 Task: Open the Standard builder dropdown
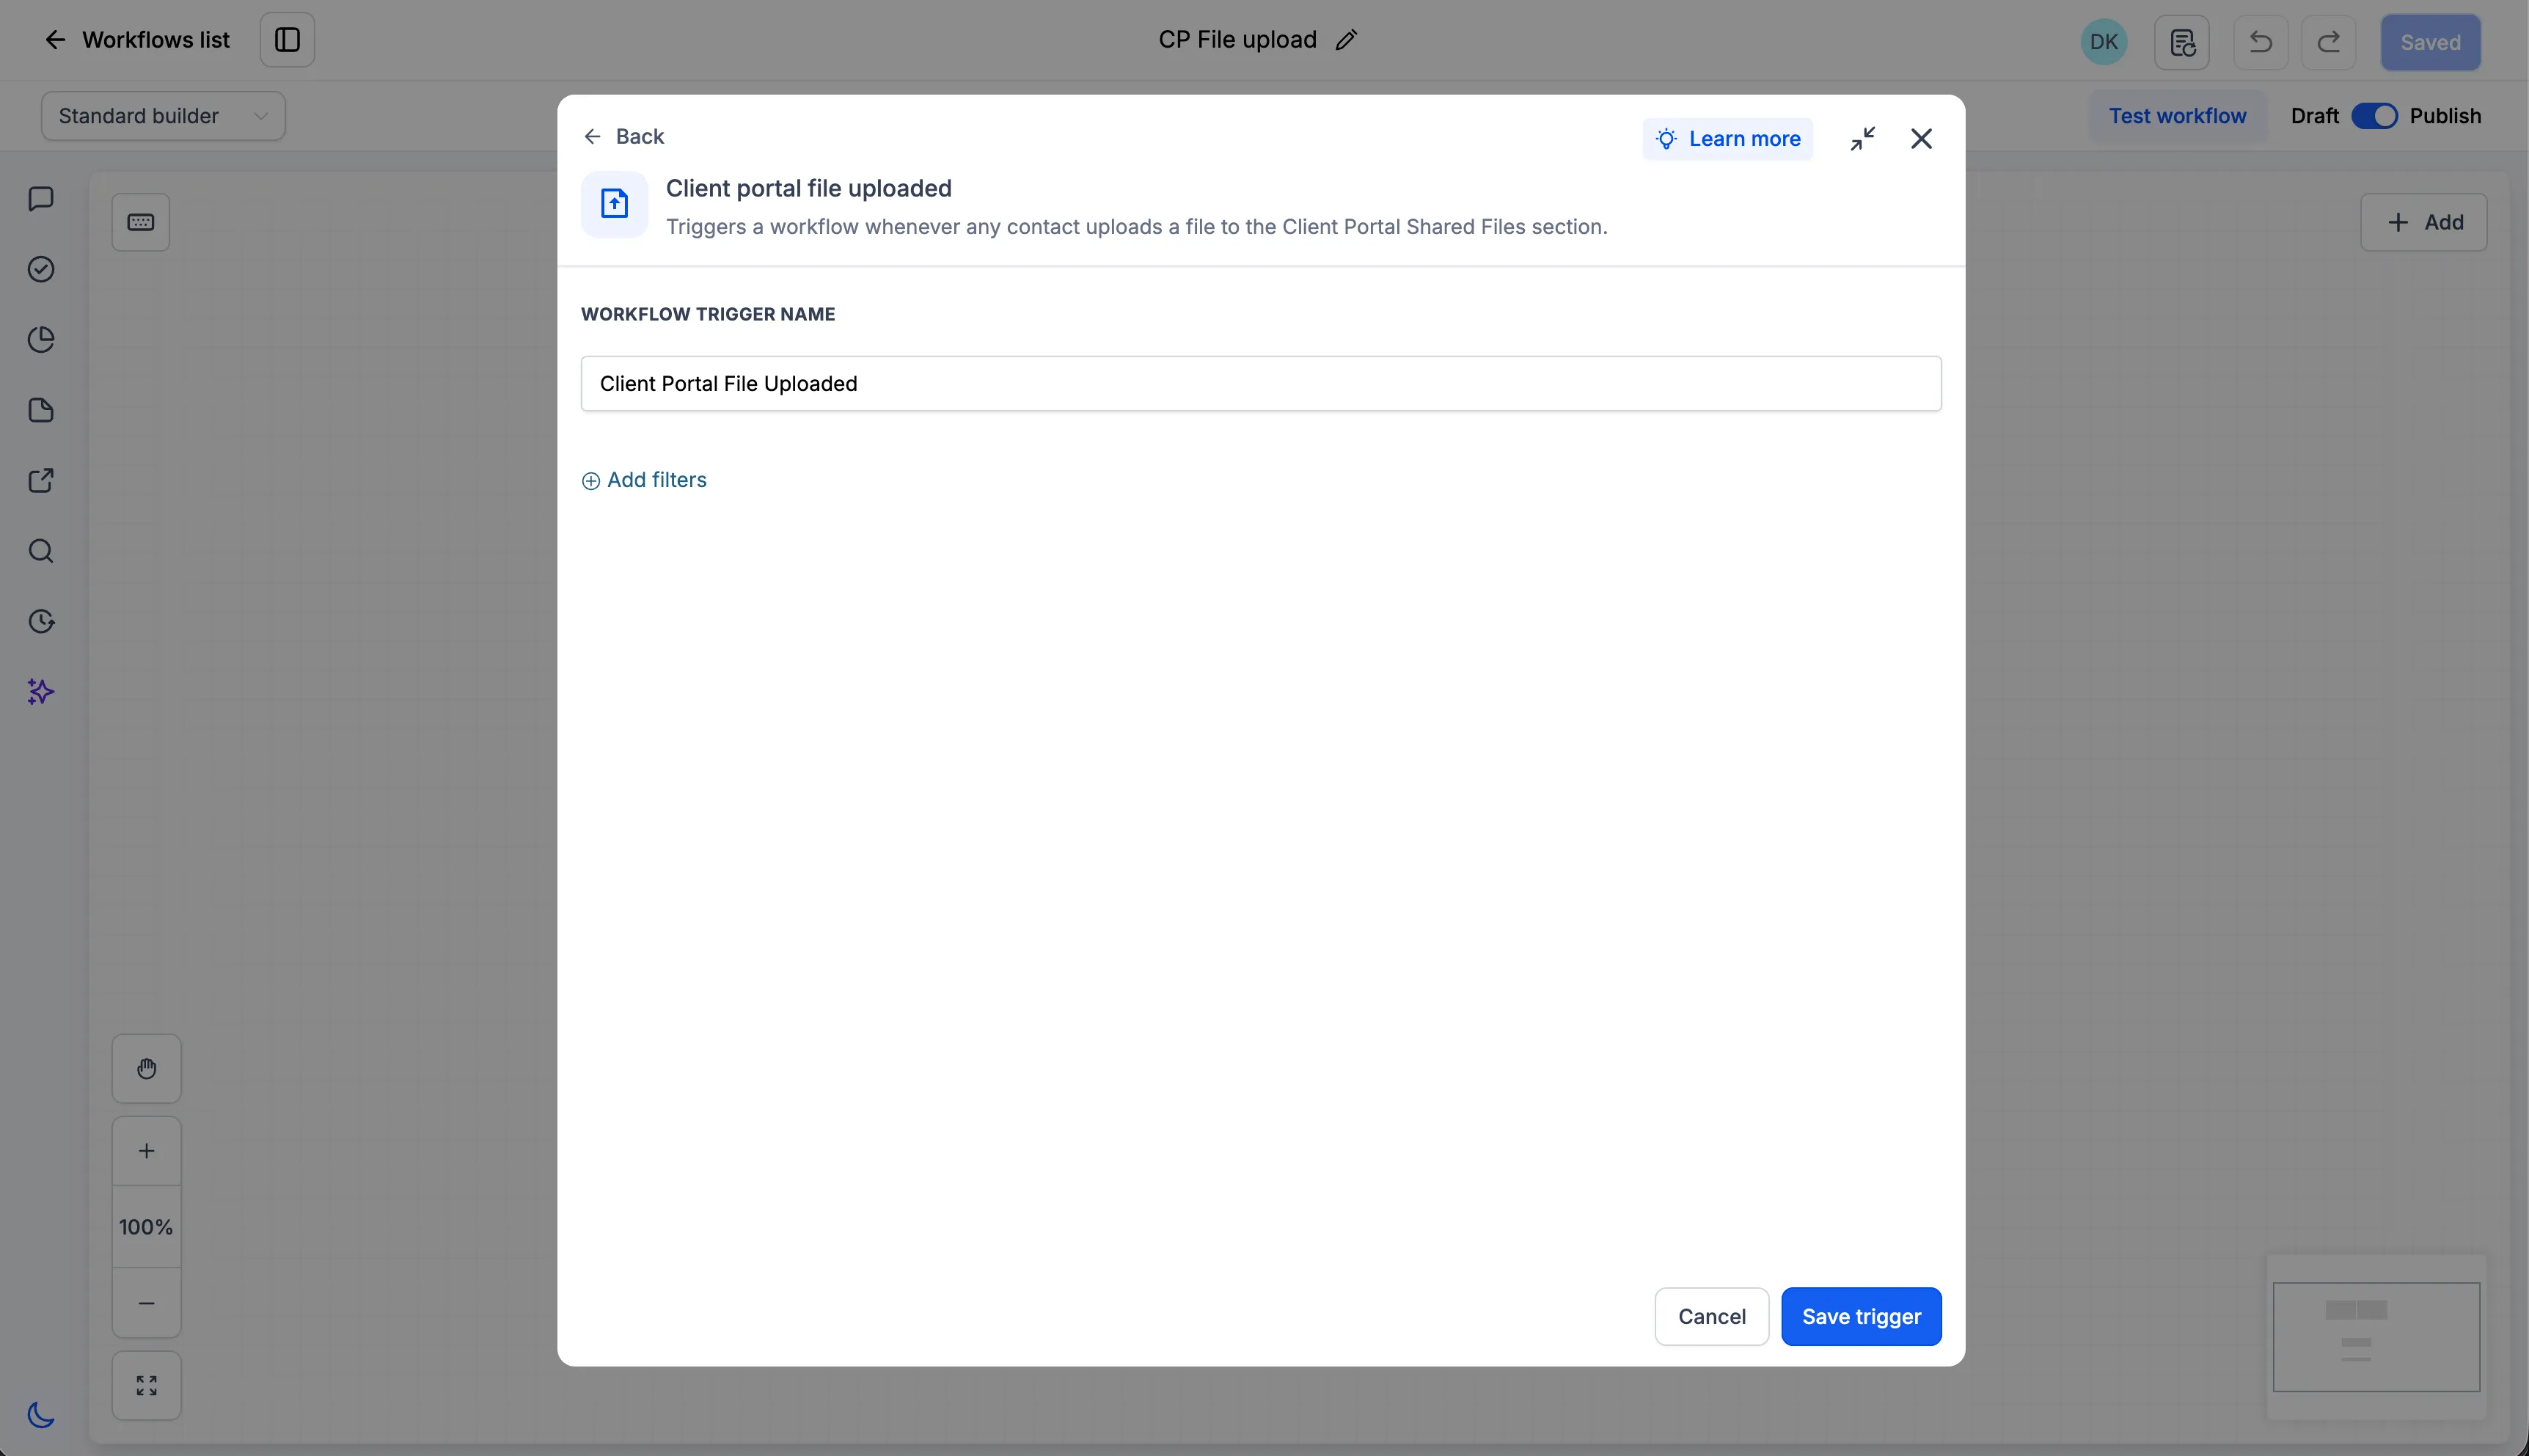coord(163,116)
